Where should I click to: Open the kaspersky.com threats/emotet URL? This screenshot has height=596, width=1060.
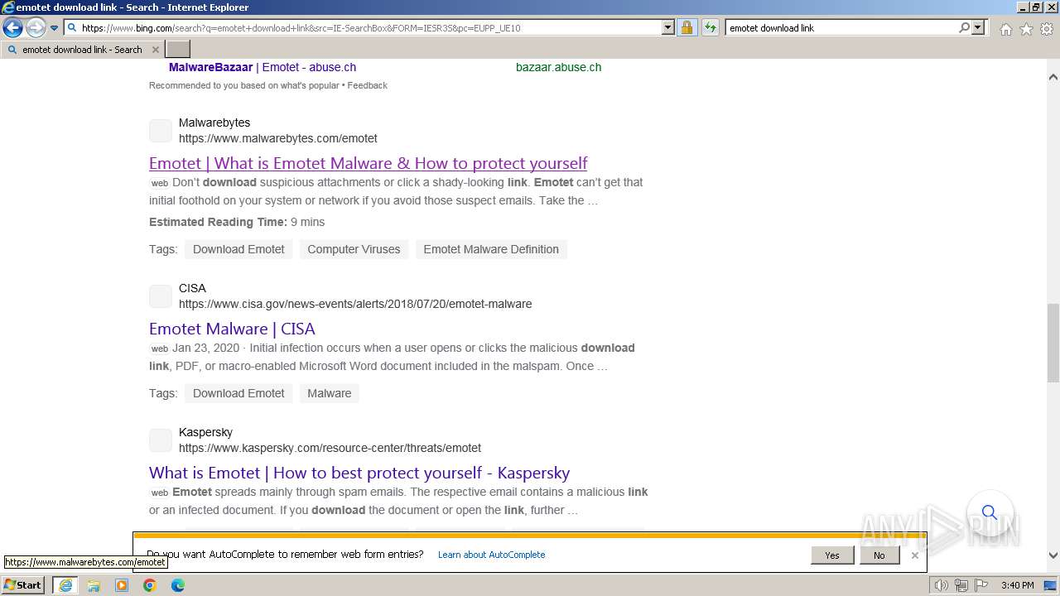point(330,448)
